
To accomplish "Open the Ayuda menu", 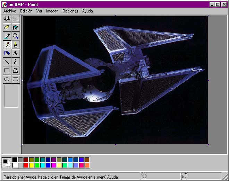I will point(87,11).
